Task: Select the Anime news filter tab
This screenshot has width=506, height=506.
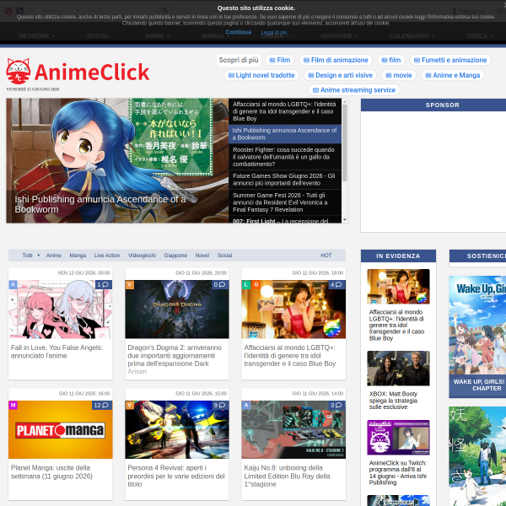Action: tap(54, 256)
